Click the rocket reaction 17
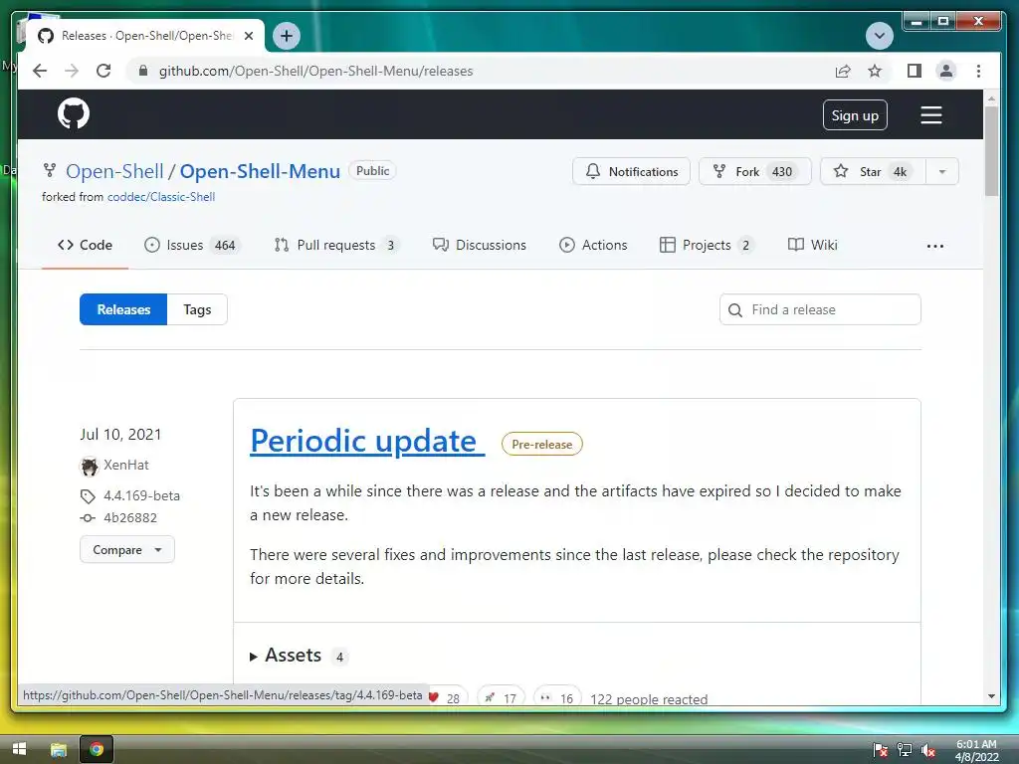 click(x=501, y=697)
